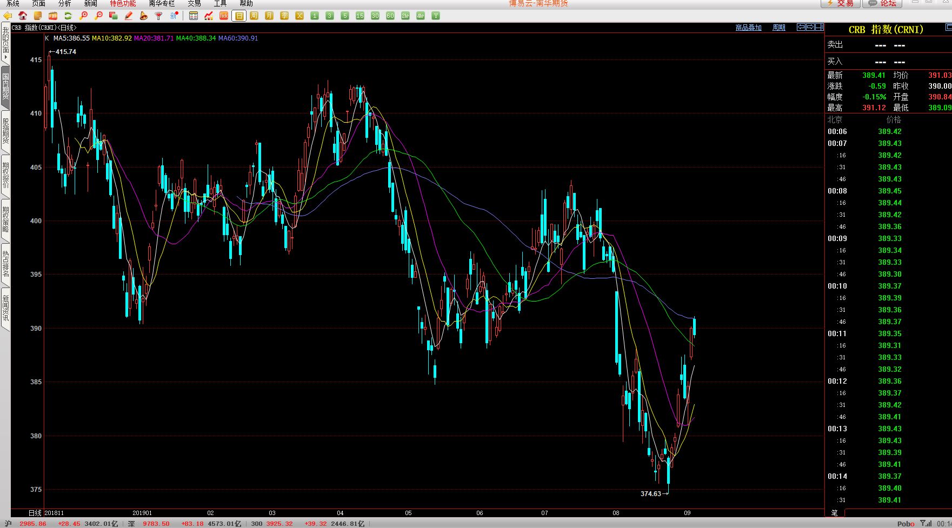Open the 页面 menu
Viewport: 952px width, 528px height.
click(x=38, y=3)
